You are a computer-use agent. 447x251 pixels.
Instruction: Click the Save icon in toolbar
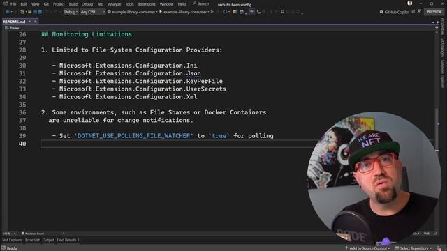pos(35,12)
